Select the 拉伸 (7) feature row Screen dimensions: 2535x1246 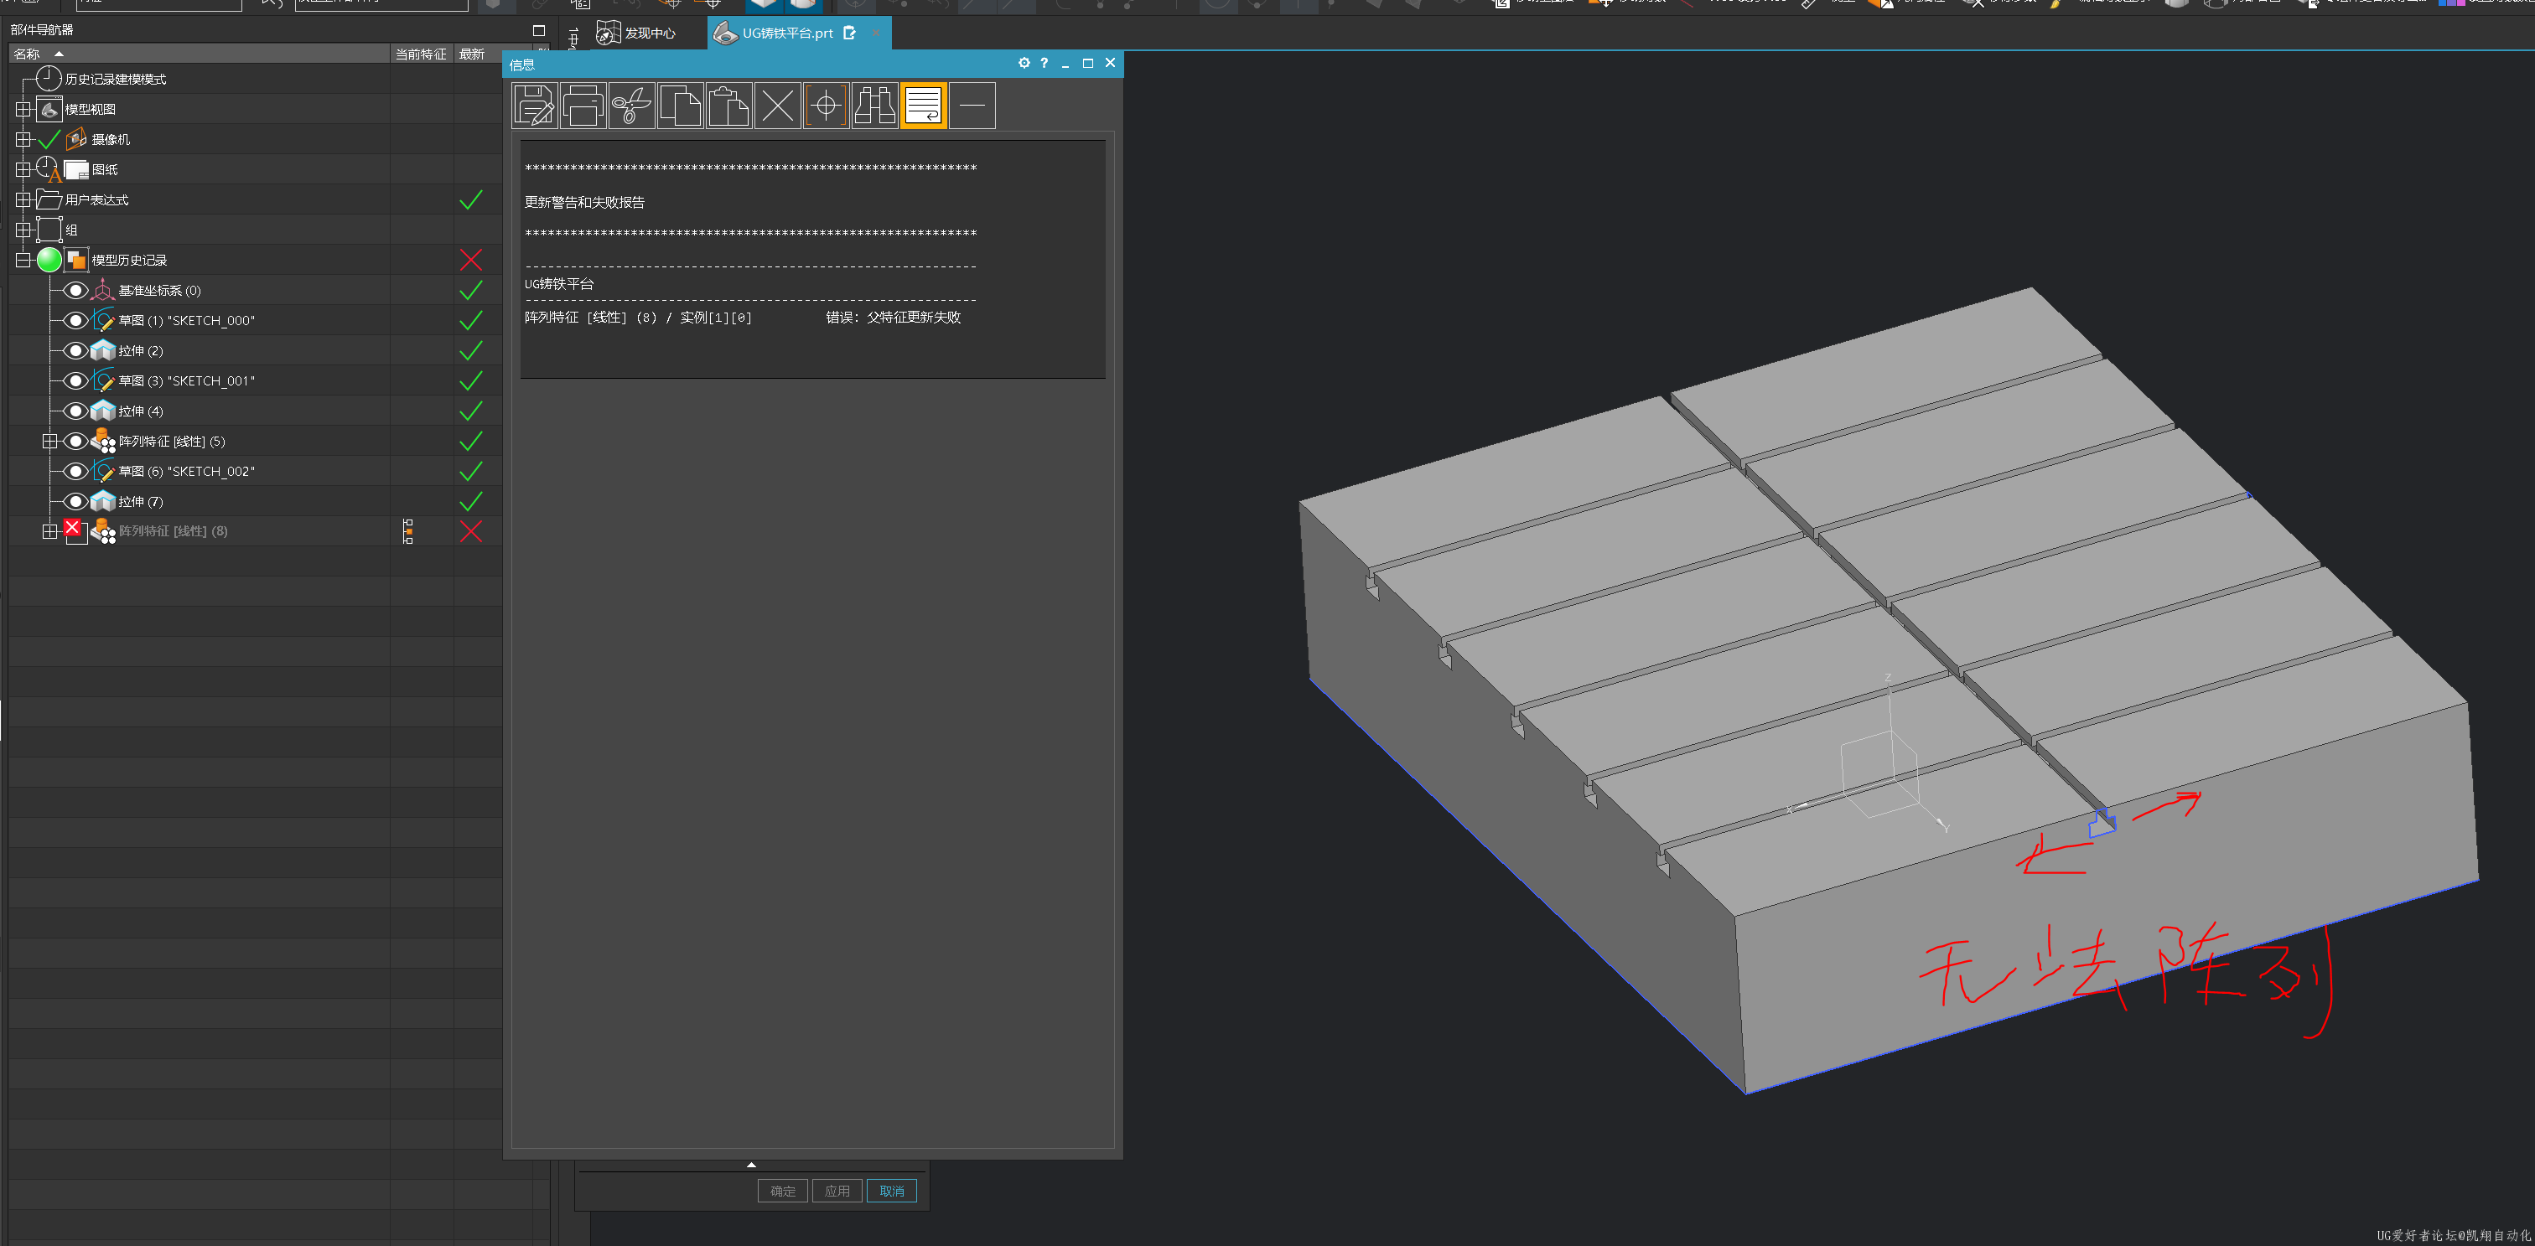pos(256,502)
